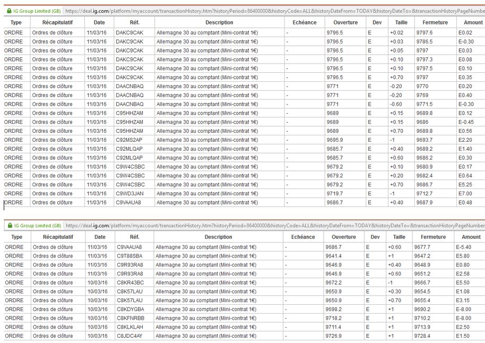Viewport: 485px width, 343px height.
Task: Click the amount value E2.58
Action: pos(463,273)
